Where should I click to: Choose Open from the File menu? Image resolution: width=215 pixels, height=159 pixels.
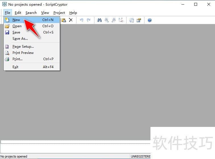click(32, 26)
